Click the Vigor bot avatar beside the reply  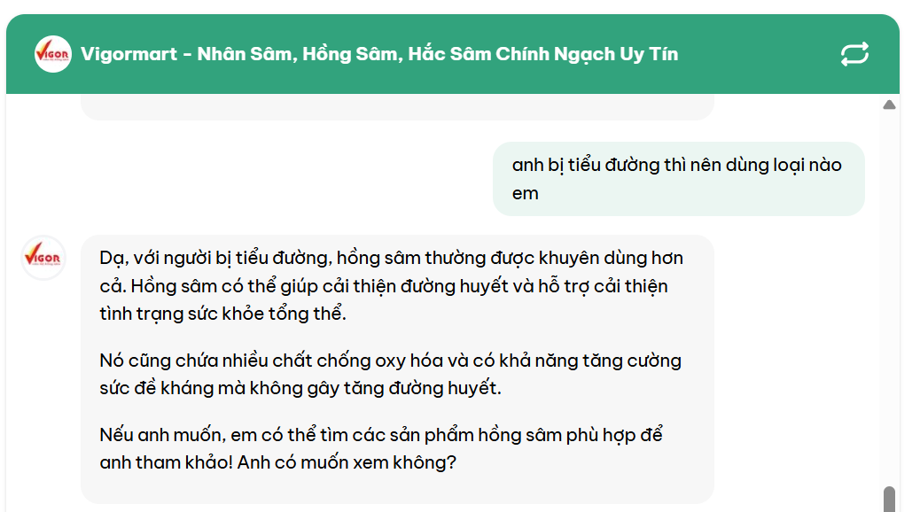(x=43, y=258)
